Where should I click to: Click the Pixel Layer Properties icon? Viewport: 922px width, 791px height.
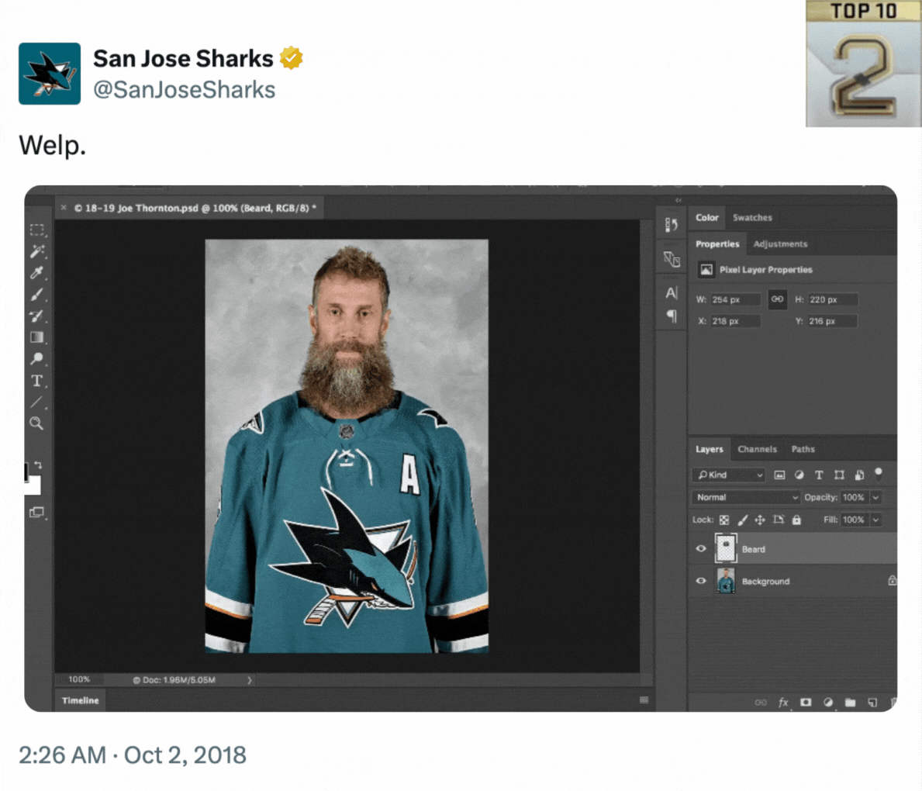point(706,270)
